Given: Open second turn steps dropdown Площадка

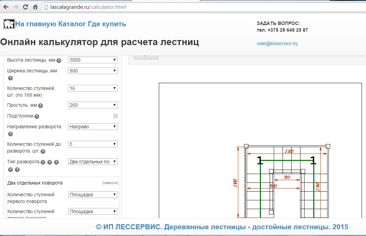Looking at the screenshot, I should click(x=93, y=211).
